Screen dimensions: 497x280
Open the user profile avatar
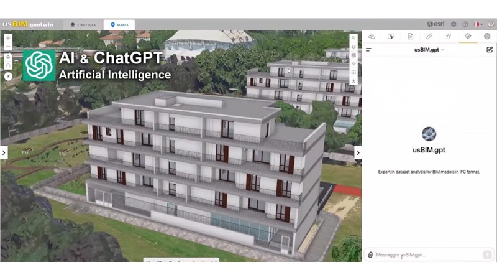tap(491, 24)
